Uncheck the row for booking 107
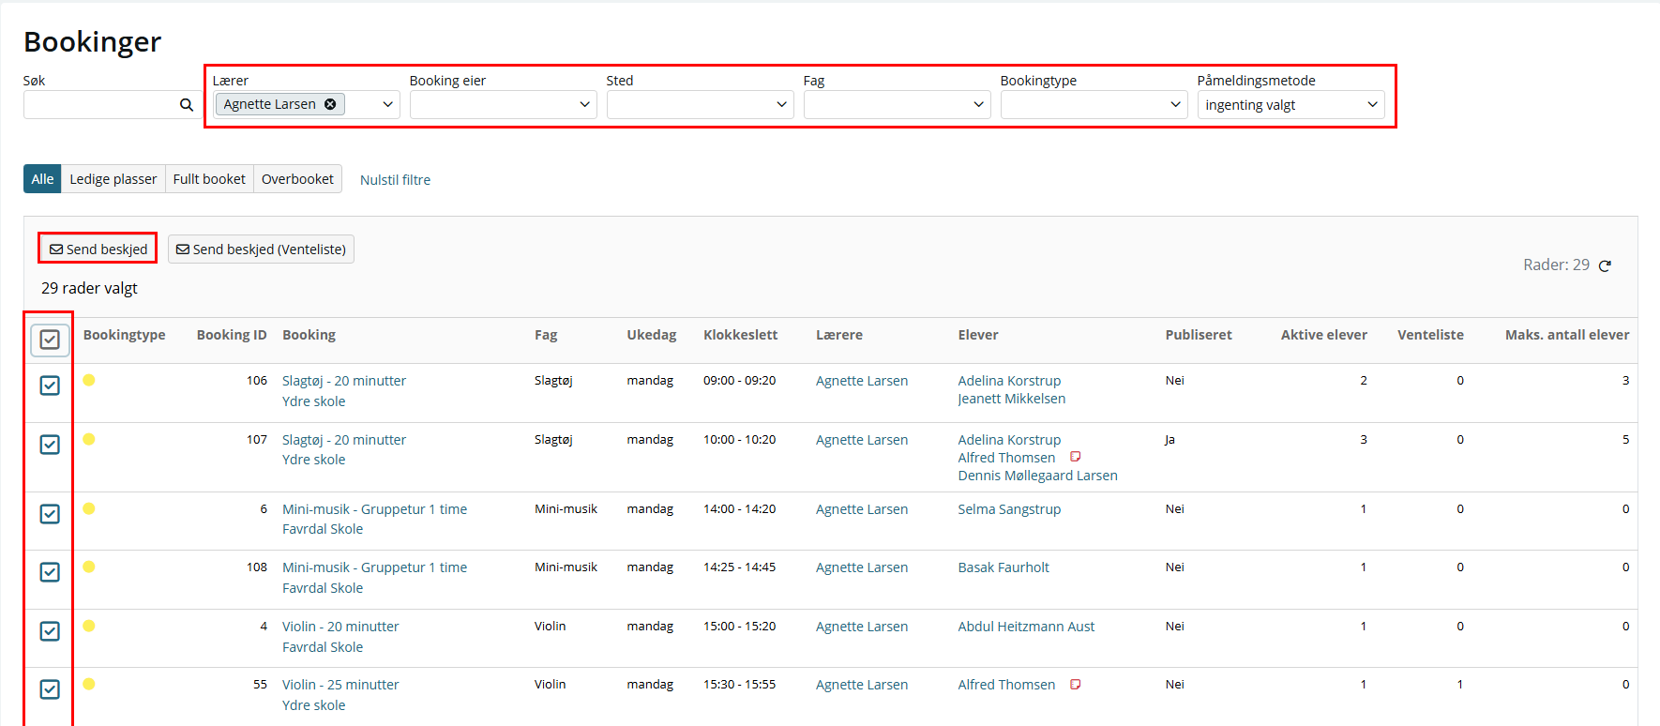This screenshot has height=726, width=1660. tap(50, 445)
